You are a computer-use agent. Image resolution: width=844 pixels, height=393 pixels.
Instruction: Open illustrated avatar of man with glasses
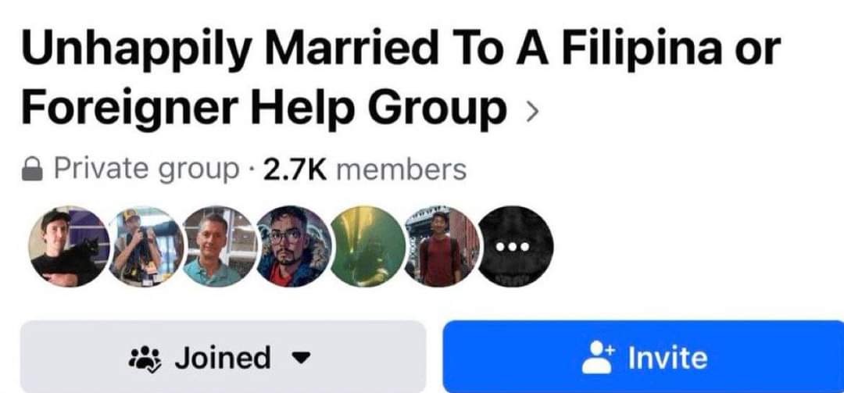pyautogui.click(x=293, y=247)
